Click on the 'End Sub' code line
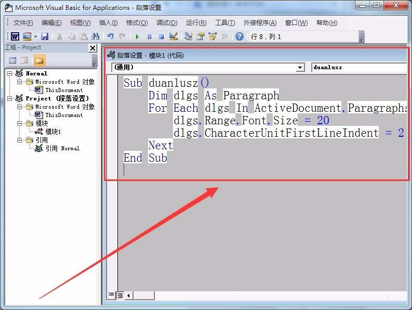Screen dimensions: 412x310 (x=145, y=158)
